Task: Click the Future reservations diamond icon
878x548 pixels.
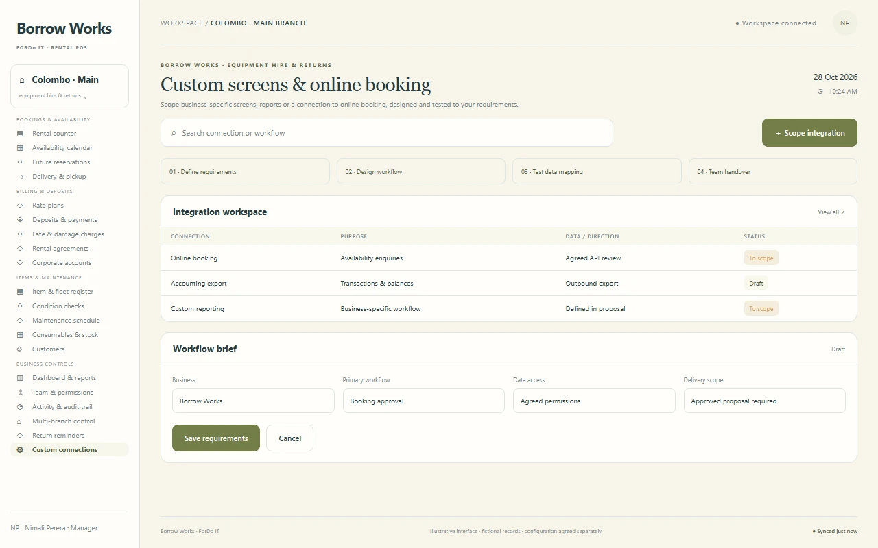Action: [x=20, y=162]
